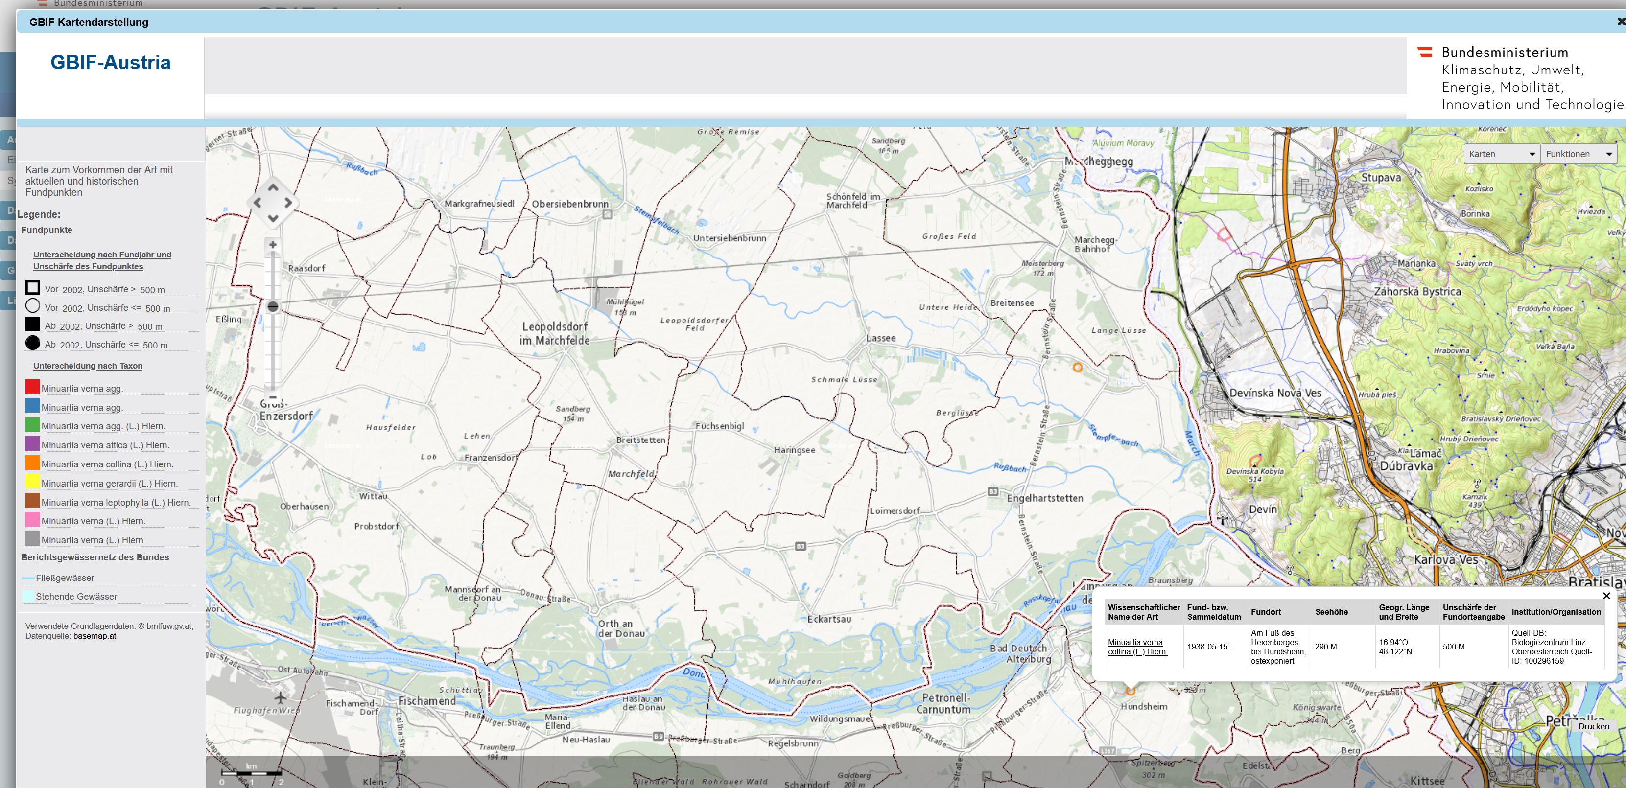The width and height of the screenshot is (1626, 788).
Task: Click the orange Minuartia verna collina swatch
Action: pos(33,463)
